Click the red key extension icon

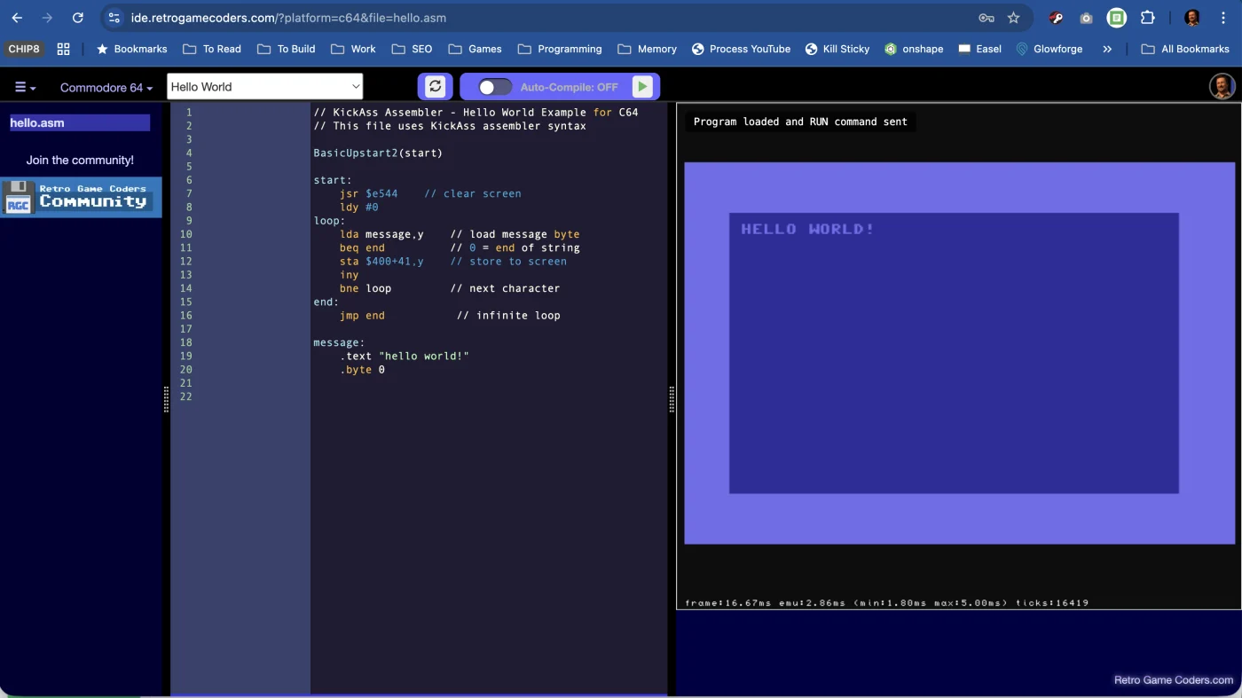pos(1056,18)
